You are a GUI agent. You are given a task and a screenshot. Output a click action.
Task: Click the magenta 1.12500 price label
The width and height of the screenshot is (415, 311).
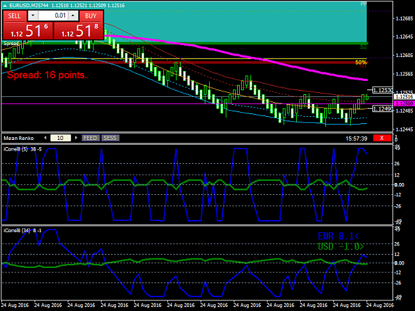404,103
